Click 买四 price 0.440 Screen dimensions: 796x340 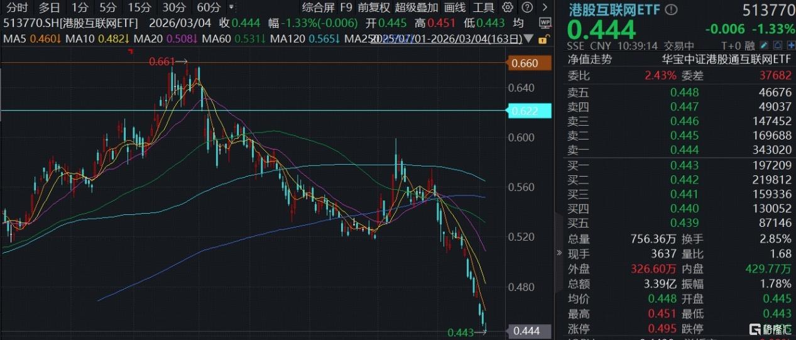click(684, 208)
